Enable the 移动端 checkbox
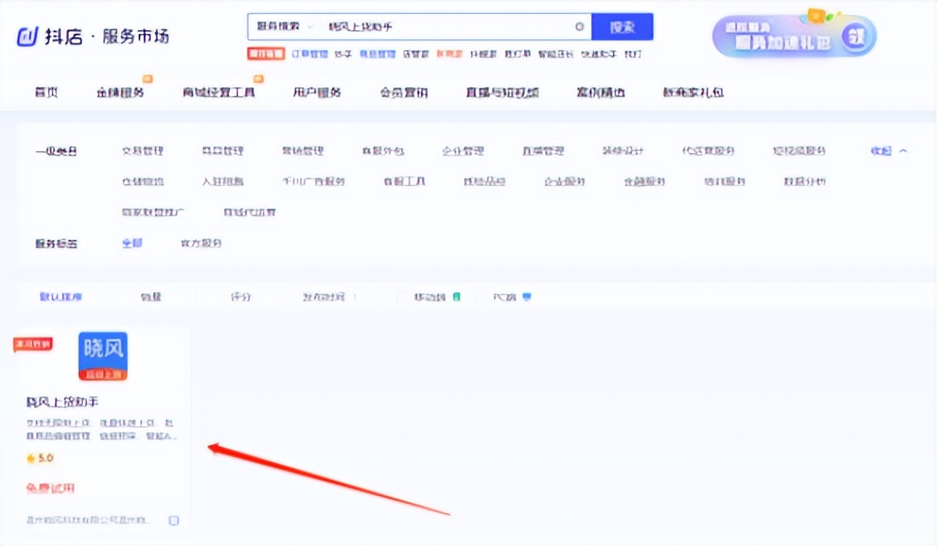Image resolution: width=937 pixels, height=546 pixels. click(x=402, y=296)
